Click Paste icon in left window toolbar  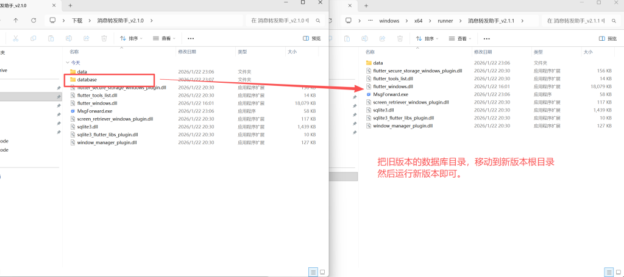tap(51, 38)
